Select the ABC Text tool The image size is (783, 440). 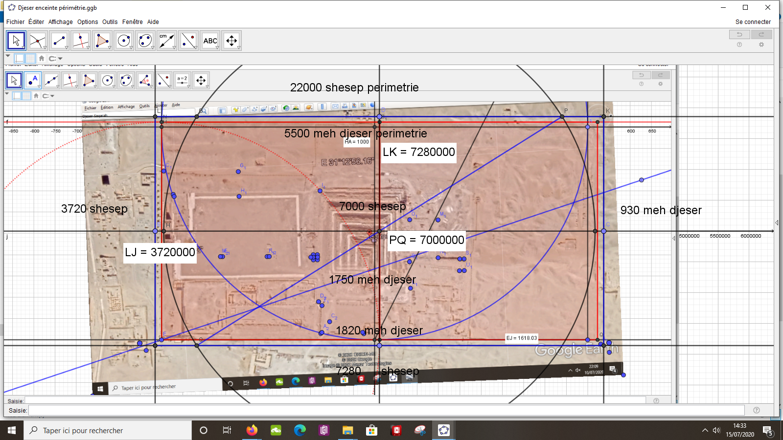210,41
